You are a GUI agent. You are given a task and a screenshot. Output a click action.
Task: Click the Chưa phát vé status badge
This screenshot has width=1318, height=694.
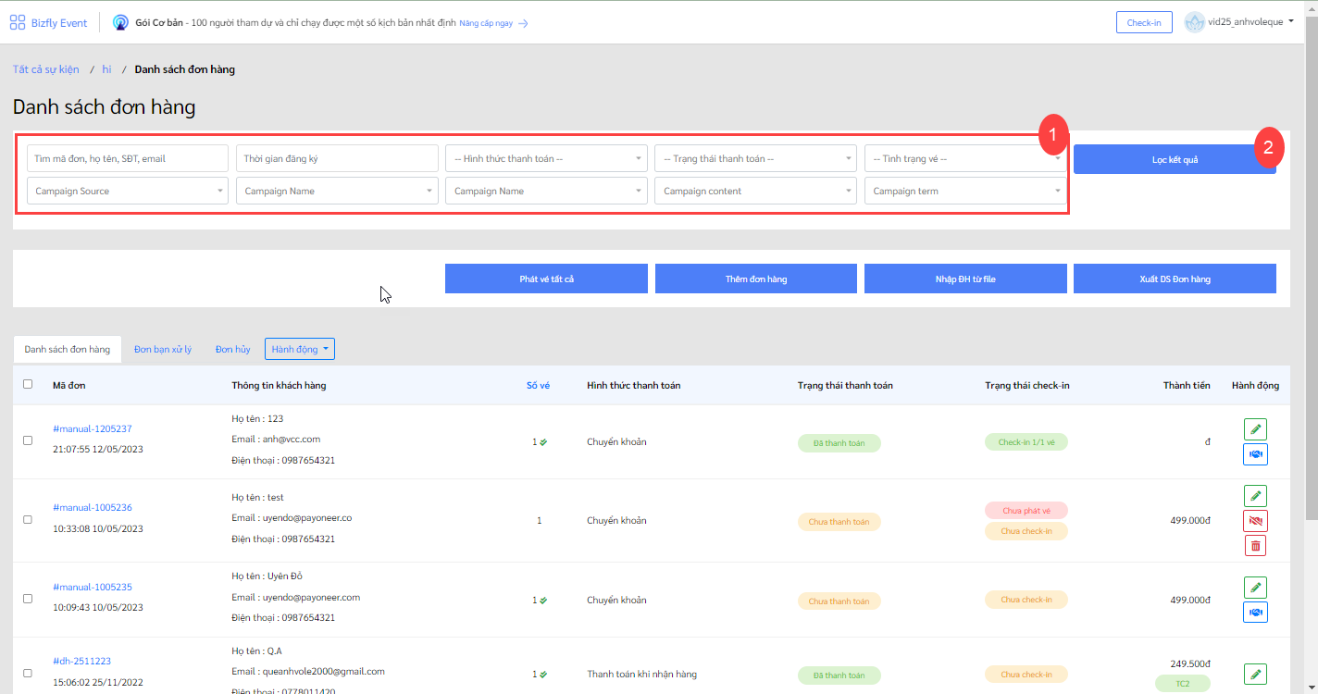pos(1026,511)
